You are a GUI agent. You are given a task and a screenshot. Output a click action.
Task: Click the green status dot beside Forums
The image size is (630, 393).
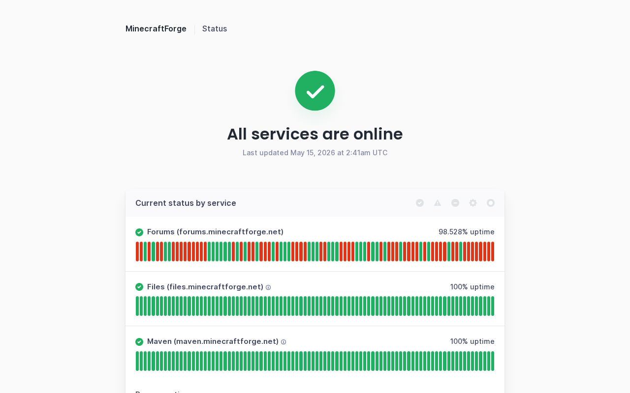pyautogui.click(x=139, y=232)
